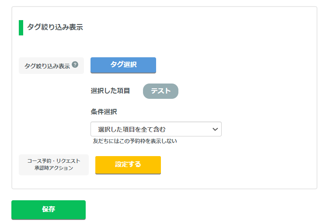Click the green accent bar beside heading

point(21,28)
